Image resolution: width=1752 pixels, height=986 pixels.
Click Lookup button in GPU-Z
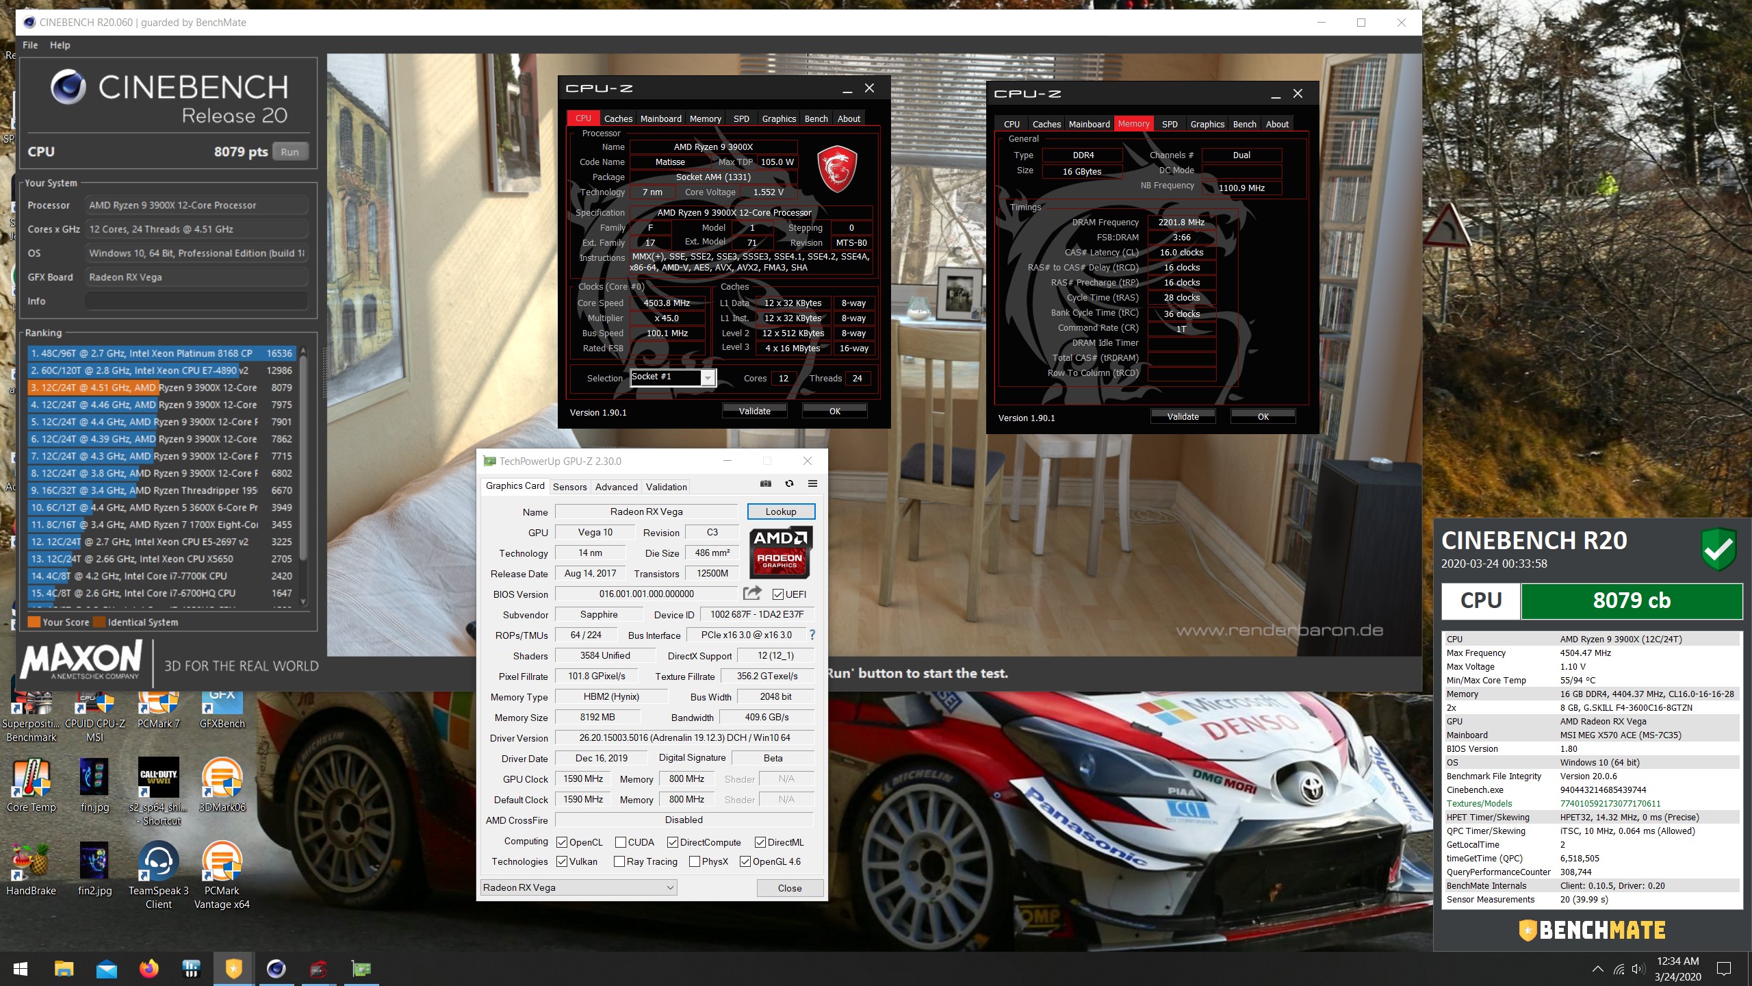point(781,511)
